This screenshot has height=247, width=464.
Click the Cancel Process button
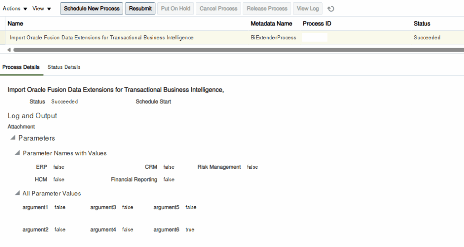(x=218, y=9)
